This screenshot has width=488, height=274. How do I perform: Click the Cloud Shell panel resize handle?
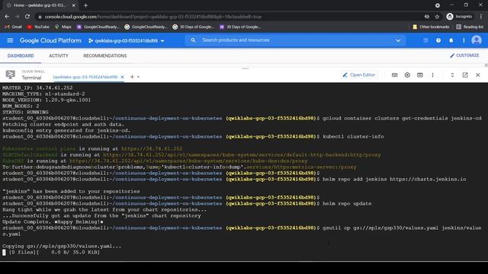[246, 68]
